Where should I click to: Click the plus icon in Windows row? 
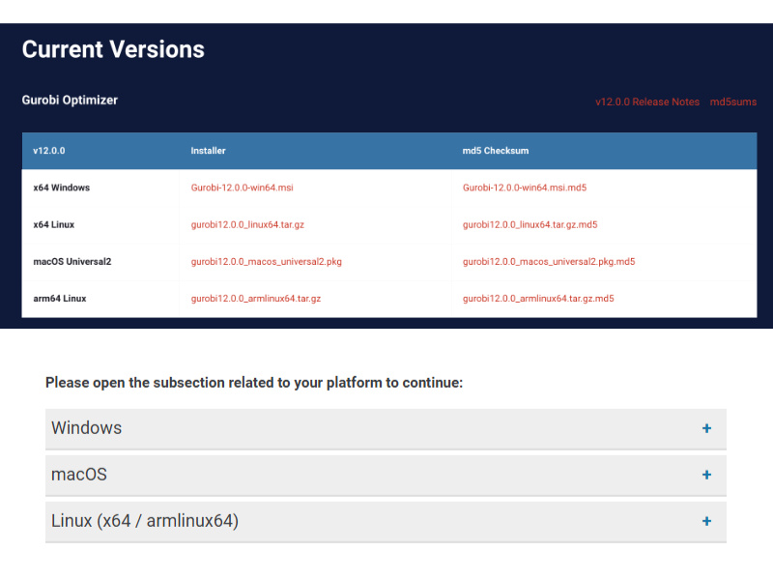(x=706, y=428)
